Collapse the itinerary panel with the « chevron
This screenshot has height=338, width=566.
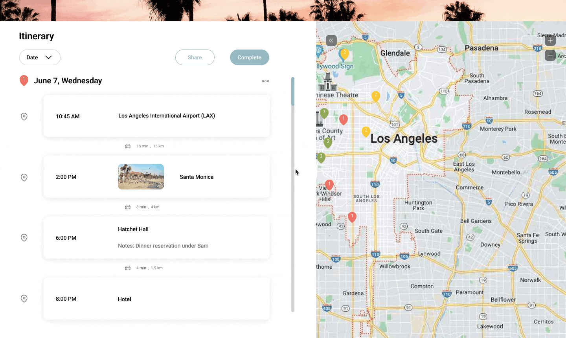tap(331, 40)
